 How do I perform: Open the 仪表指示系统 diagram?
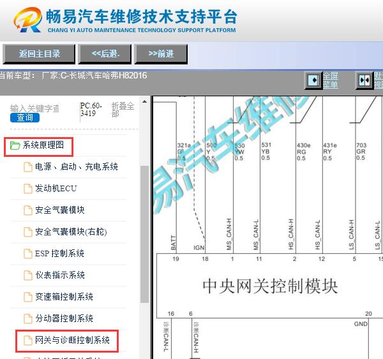60,275
